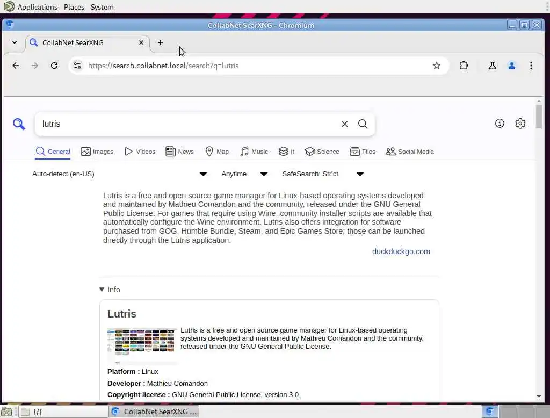This screenshot has width=550, height=418.
Task: Click the page vertical scrollbar thumb
Action: 539,117
